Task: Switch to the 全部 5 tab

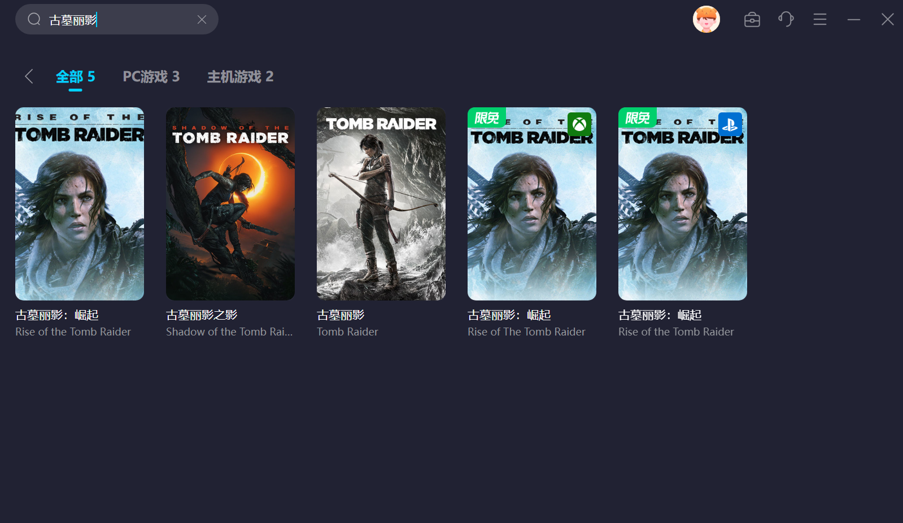Action: 75,77
